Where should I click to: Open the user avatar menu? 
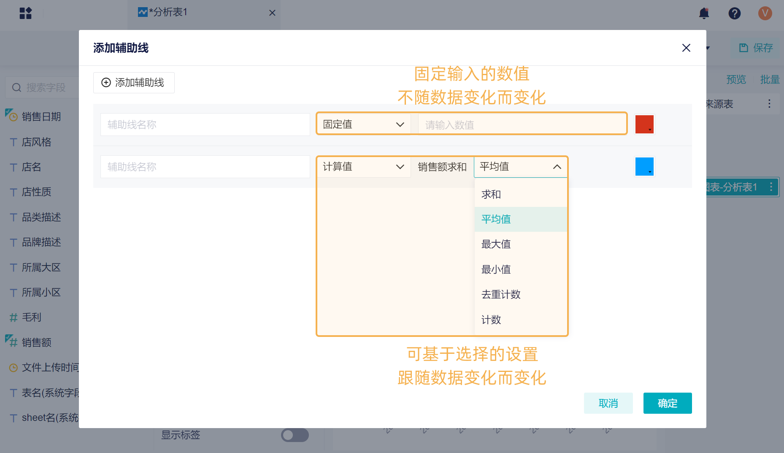(x=765, y=13)
